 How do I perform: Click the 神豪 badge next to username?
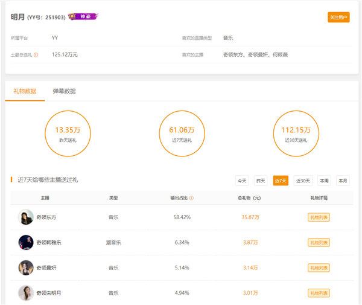click(83, 16)
